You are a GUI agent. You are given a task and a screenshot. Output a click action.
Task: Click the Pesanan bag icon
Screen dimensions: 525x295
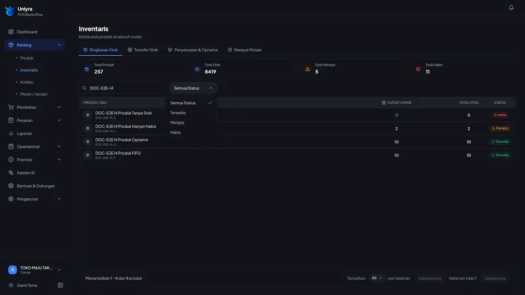click(x=11, y=120)
